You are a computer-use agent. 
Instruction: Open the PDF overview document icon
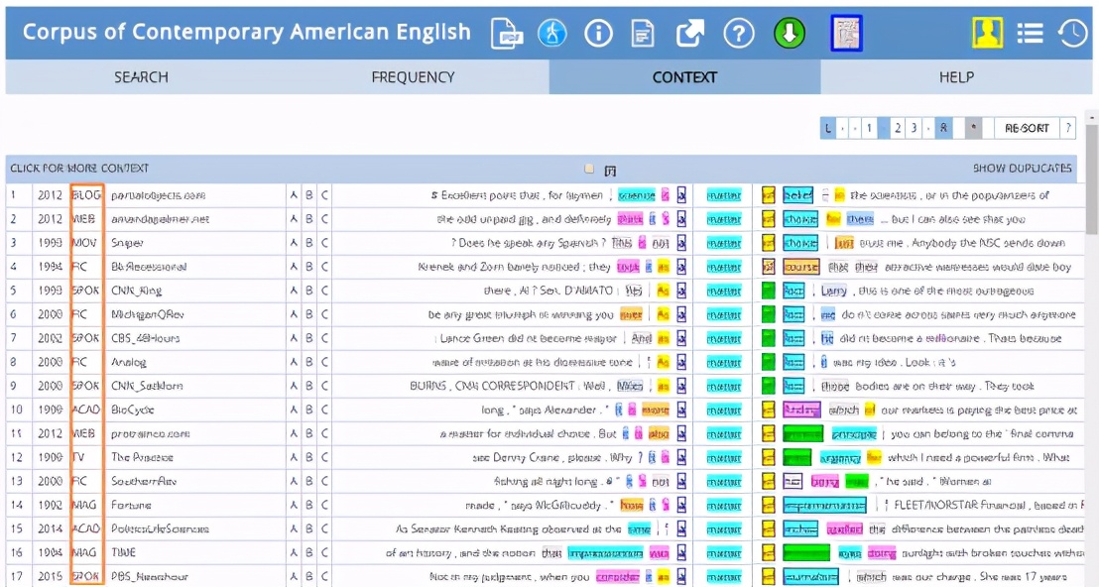click(x=507, y=33)
